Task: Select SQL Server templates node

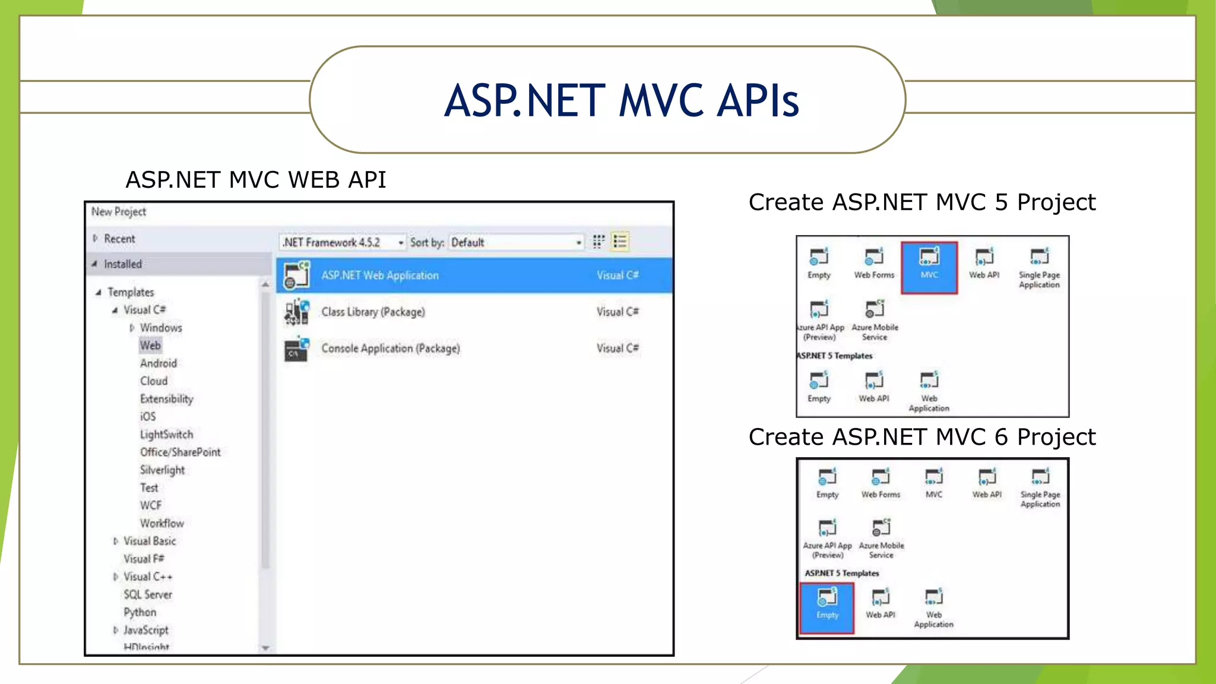Action: click(x=148, y=594)
